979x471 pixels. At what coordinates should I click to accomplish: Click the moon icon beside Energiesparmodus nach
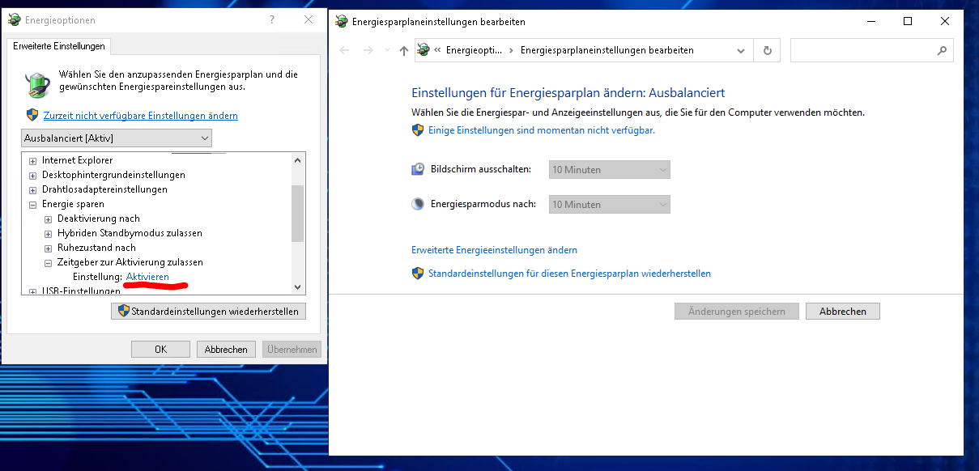(x=418, y=204)
